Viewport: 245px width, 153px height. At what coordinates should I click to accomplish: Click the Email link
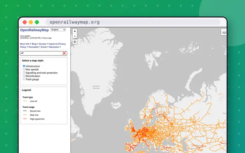point(44,47)
